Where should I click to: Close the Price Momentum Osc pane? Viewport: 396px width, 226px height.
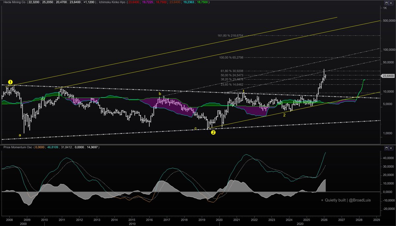point(391,149)
